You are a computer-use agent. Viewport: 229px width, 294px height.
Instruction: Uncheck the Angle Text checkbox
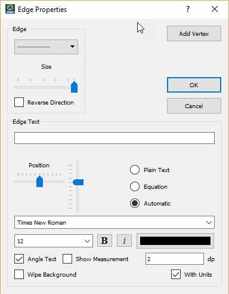tap(19, 259)
